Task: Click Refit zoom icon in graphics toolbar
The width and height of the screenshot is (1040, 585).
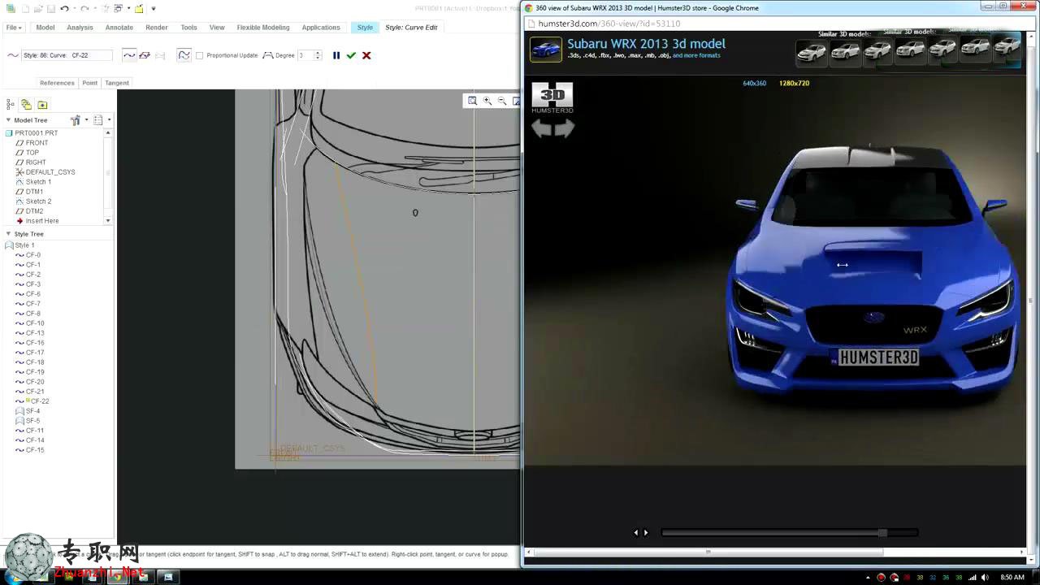Action: pyautogui.click(x=472, y=101)
